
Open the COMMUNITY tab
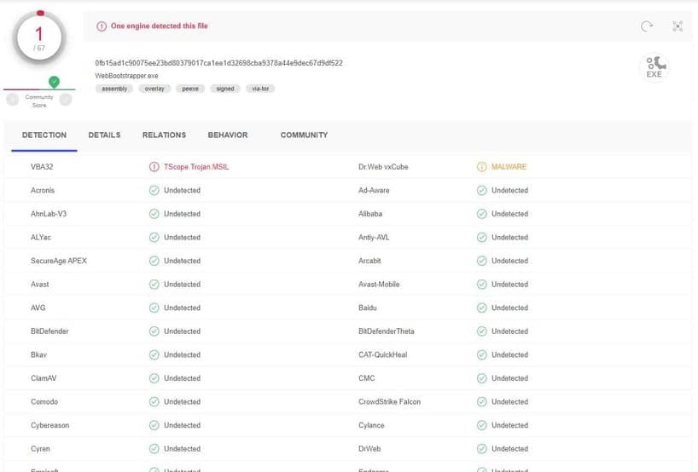pyautogui.click(x=304, y=135)
